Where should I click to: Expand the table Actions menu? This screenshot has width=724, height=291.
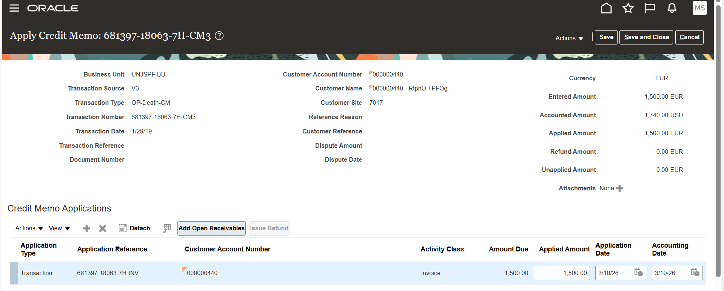[x=29, y=228]
